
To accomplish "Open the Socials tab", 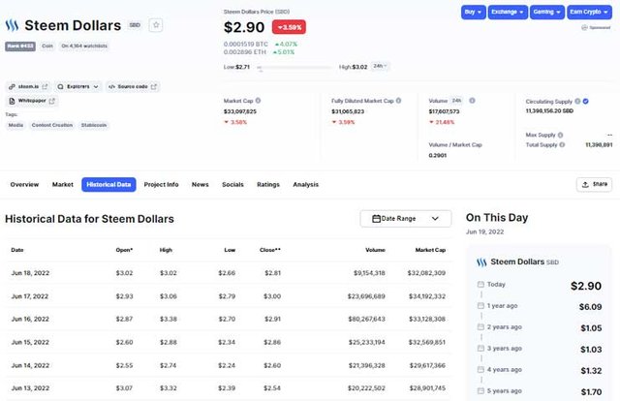I will pyautogui.click(x=232, y=185).
